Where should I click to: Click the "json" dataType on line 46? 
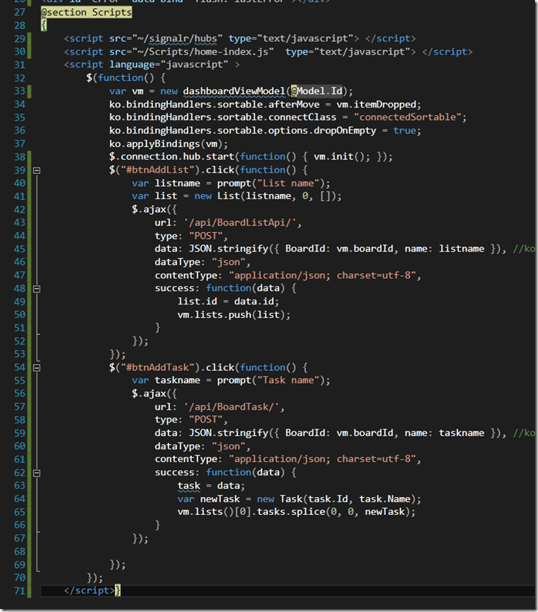click(x=228, y=262)
